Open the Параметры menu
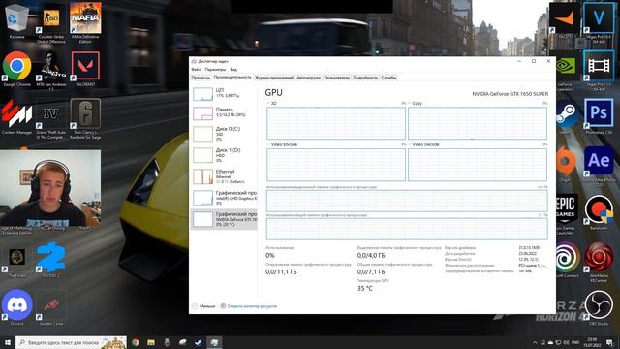Viewport: 620px width, 349px height. tap(215, 70)
